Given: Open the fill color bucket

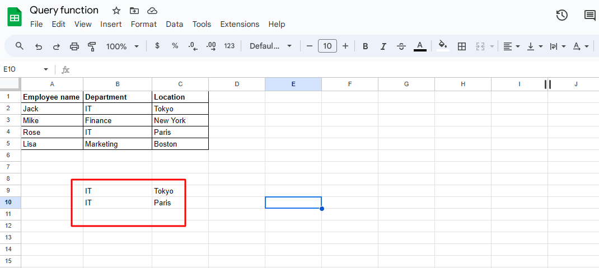Looking at the screenshot, I should click(443, 46).
